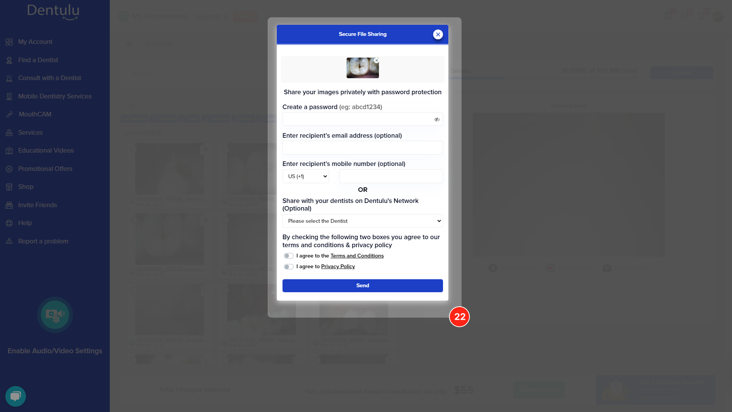The width and height of the screenshot is (732, 412).
Task: Click the MouthCAM icon in sidebar
Action: pyautogui.click(x=10, y=114)
